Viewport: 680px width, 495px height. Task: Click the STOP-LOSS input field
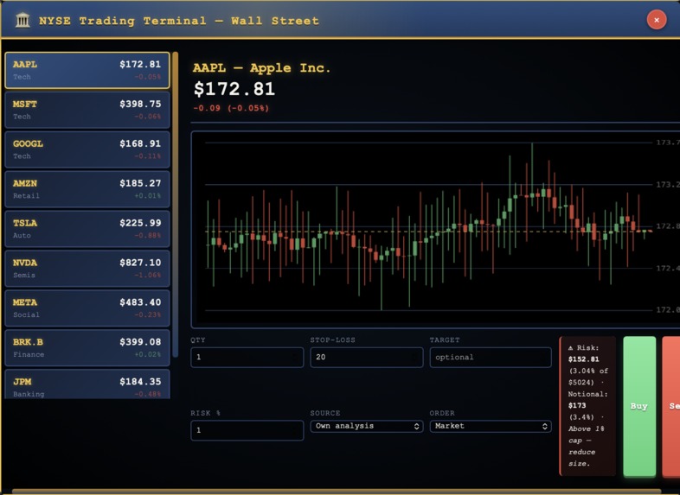(367, 358)
